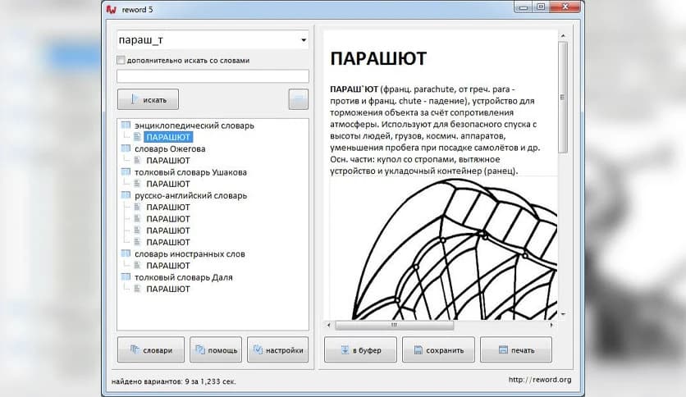Click the book icon next to словарь иностранных слов

tap(126, 253)
